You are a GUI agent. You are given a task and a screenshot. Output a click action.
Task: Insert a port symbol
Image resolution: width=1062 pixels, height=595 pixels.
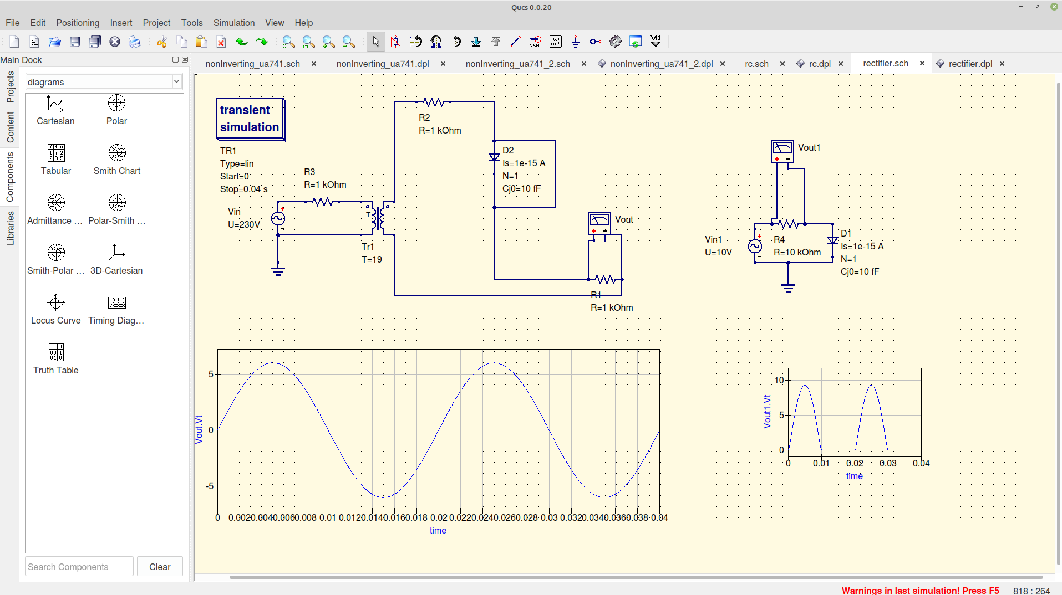(x=596, y=42)
